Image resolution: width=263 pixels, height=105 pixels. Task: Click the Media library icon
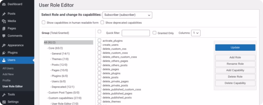[x=4, y=21]
